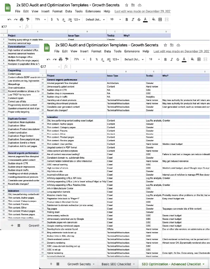Open the font size dropdown in the back window

(115, 19)
